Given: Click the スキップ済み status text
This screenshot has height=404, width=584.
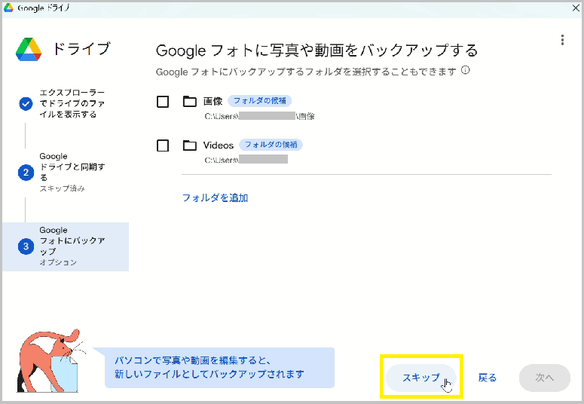Looking at the screenshot, I should pyautogui.click(x=63, y=188).
